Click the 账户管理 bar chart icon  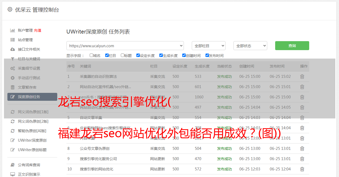tap(12, 30)
